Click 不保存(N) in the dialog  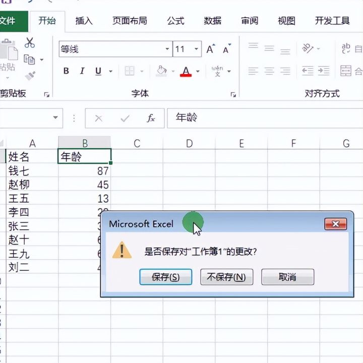point(227,277)
